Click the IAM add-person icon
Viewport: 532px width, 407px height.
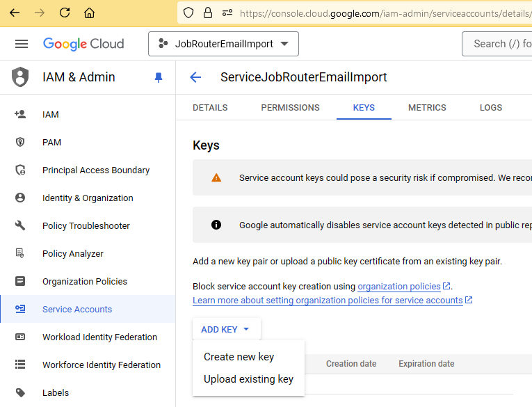coord(20,114)
